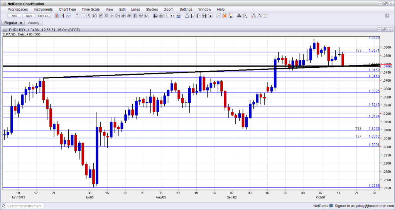The image size is (395, 210).
Task: Open the Chart Type menu
Action: point(67,9)
